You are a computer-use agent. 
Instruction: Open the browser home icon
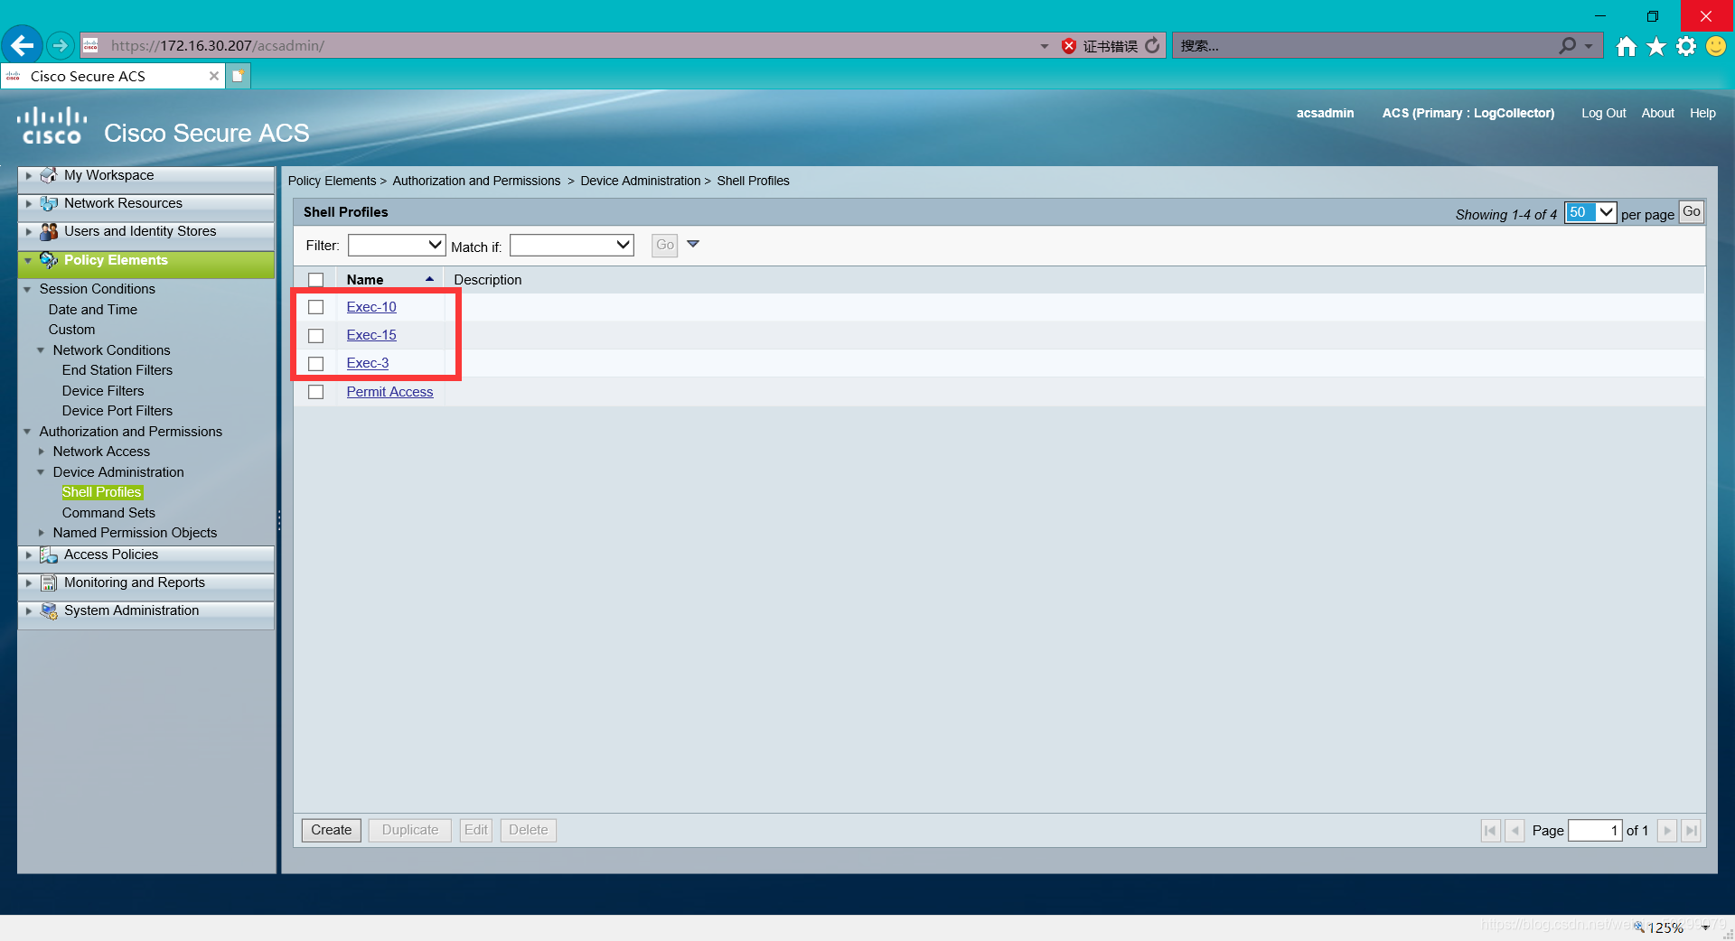[1627, 46]
